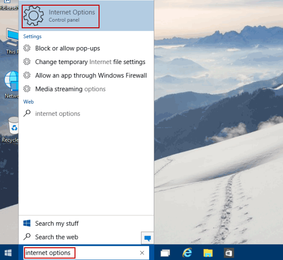Choose Search the web
Viewport: 283px width, 260px height.
[x=57, y=237]
